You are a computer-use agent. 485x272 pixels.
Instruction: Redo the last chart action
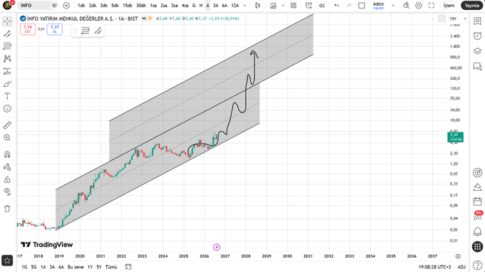[349, 6]
